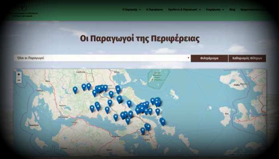The image size is (279, 159).
Task: Select the westernmost producer pin on the map
Action: coord(75,90)
